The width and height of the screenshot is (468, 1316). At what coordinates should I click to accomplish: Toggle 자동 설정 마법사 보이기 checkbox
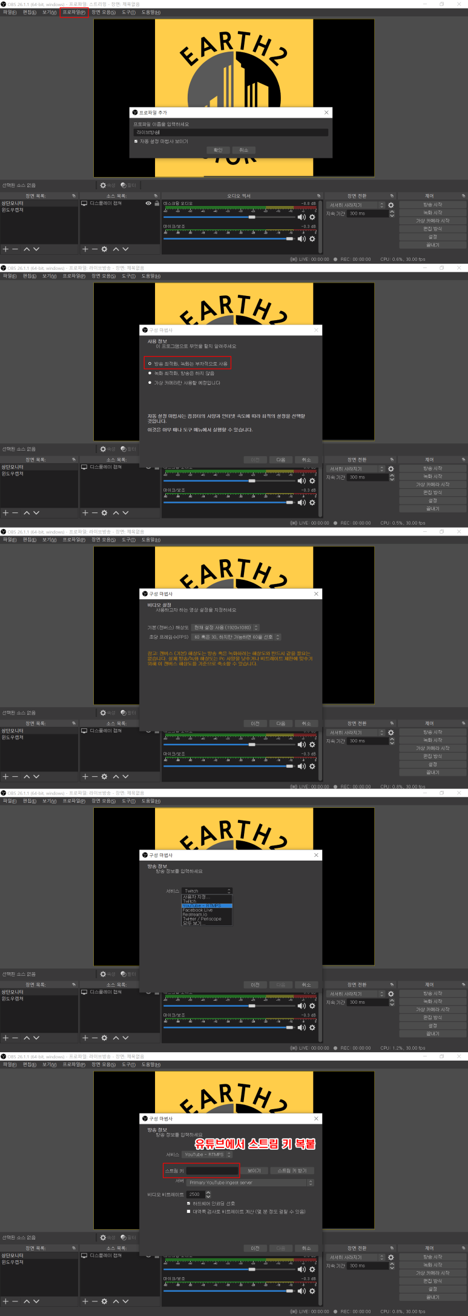tap(136, 141)
